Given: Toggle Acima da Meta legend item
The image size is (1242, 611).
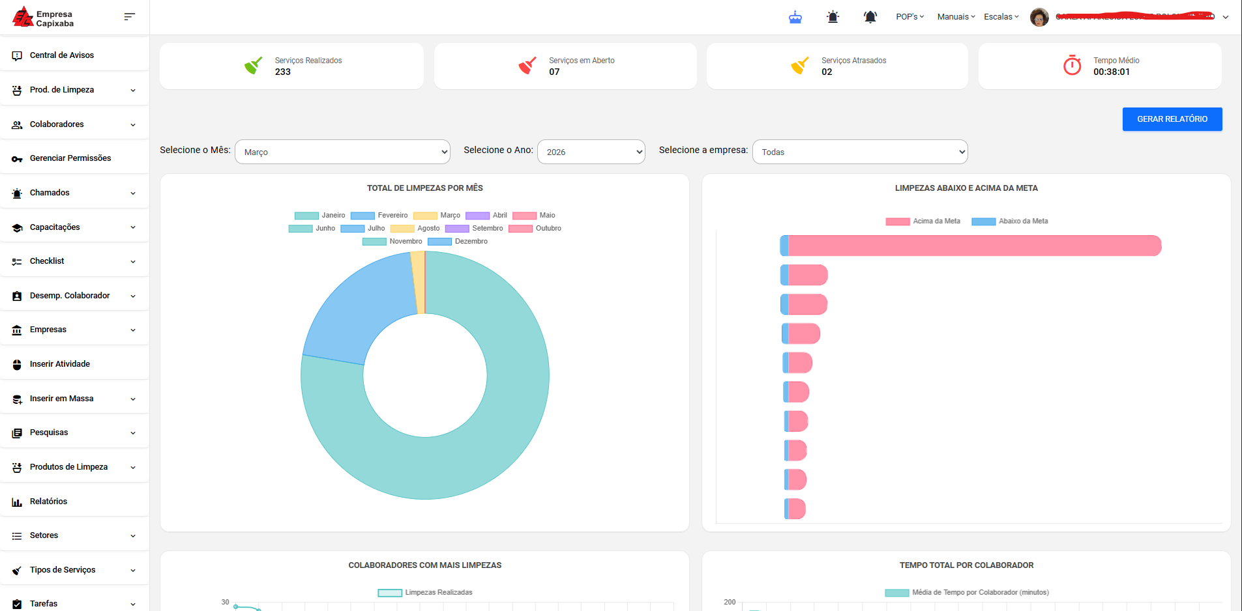Looking at the screenshot, I should coord(923,221).
